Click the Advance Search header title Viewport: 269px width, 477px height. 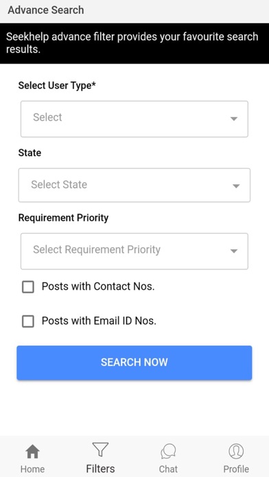46,10
